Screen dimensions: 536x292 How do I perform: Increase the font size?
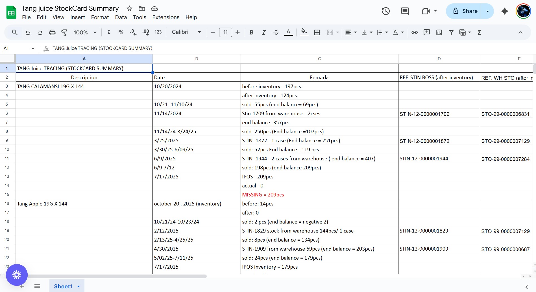pyautogui.click(x=238, y=32)
